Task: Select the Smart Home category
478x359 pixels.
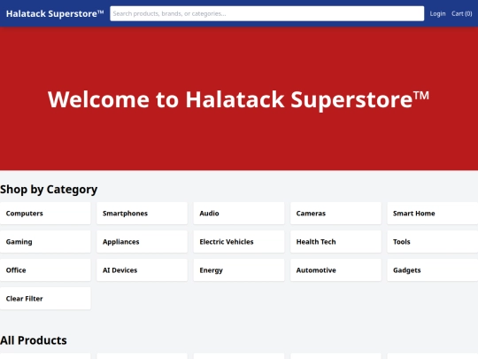Action: pyautogui.click(x=433, y=213)
